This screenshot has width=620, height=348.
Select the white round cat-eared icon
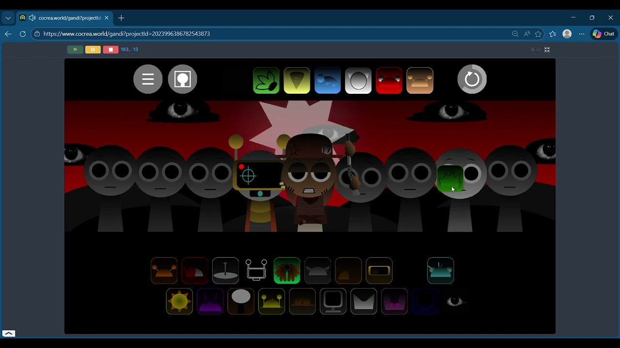point(358,81)
